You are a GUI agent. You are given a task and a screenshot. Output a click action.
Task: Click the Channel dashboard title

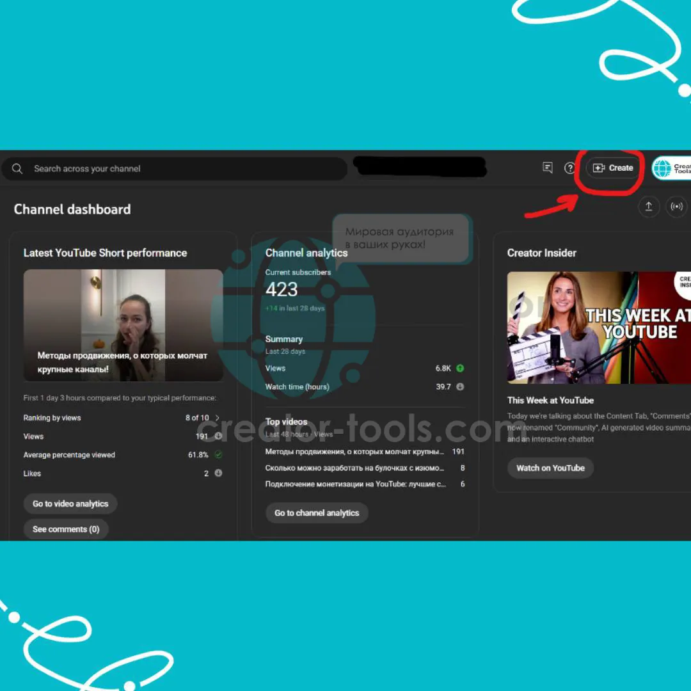coord(72,209)
